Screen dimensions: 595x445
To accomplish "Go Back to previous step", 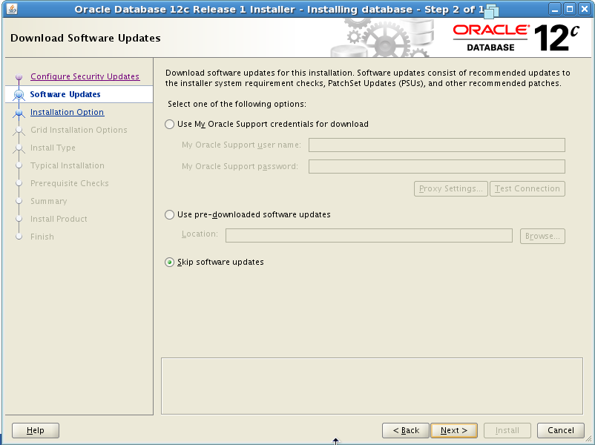I will 406,431.
